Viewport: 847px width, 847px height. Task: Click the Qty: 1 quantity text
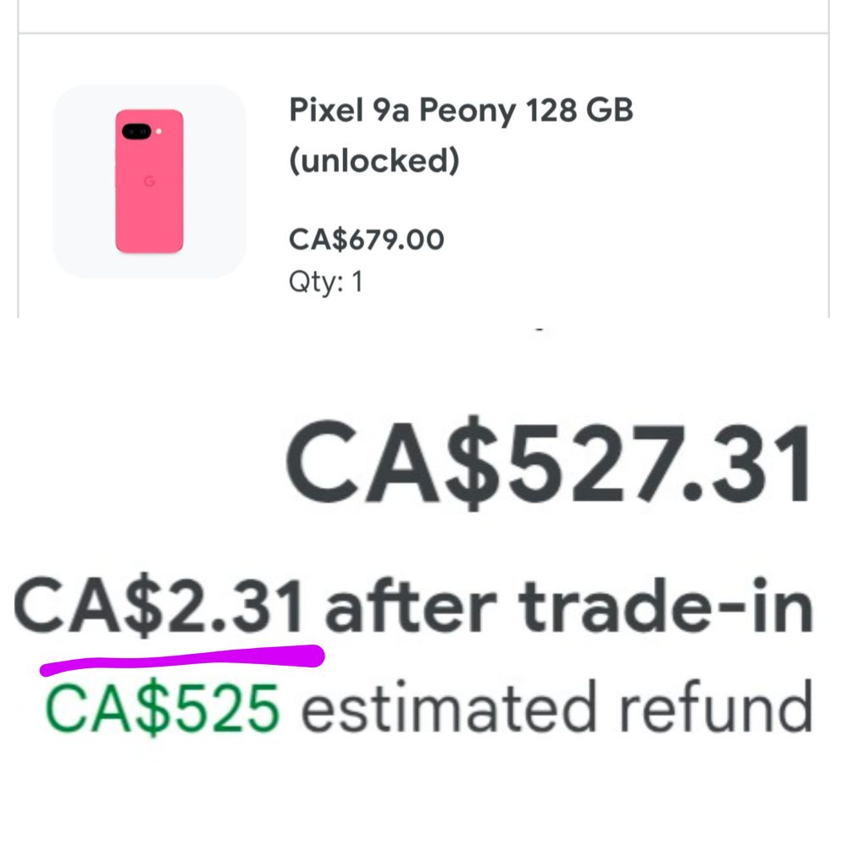click(325, 281)
